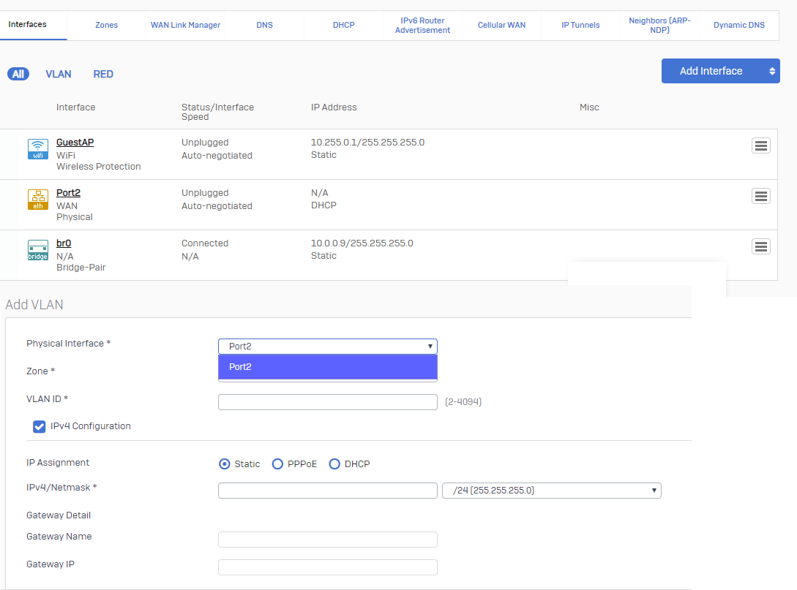This screenshot has width=797, height=590.
Task: Switch to the Zones tab
Action: point(106,25)
